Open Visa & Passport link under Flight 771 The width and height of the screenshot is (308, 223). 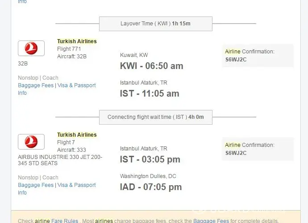coord(76,85)
